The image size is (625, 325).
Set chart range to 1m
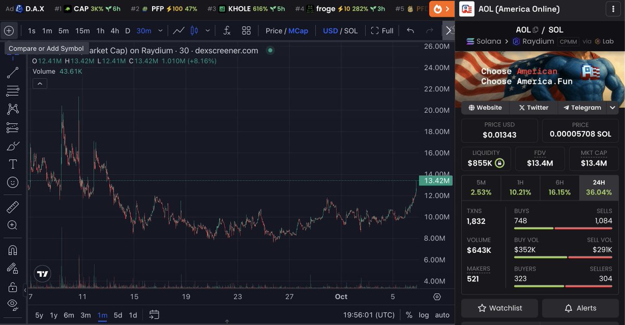[x=102, y=315]
